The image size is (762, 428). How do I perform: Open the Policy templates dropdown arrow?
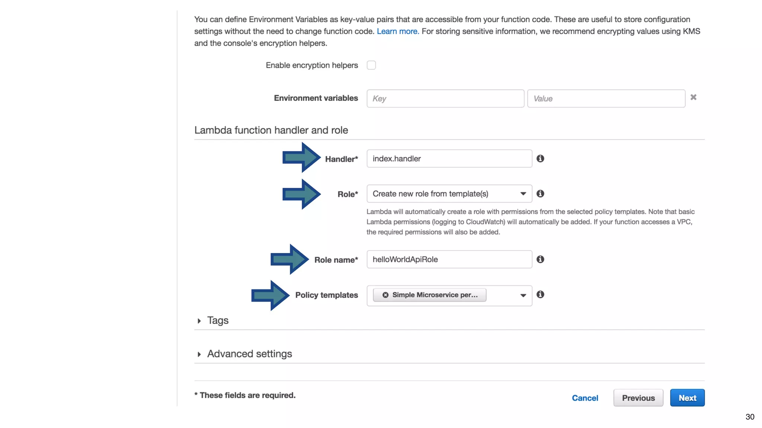click(523, 295)
